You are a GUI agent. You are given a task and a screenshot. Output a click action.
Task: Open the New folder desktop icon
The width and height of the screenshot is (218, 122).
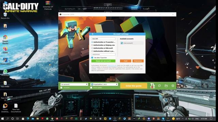pyautogui.click(x=5, y=84)
